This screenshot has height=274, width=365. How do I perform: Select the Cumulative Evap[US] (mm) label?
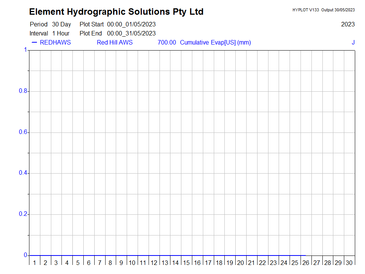[x=215, y=42]
